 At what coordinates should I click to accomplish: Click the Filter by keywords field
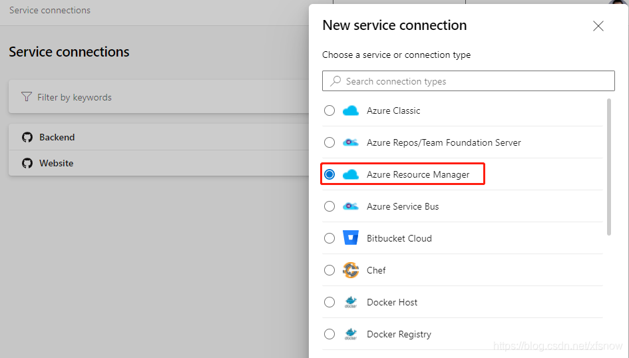pyautogui.click(x=159, y=96)
